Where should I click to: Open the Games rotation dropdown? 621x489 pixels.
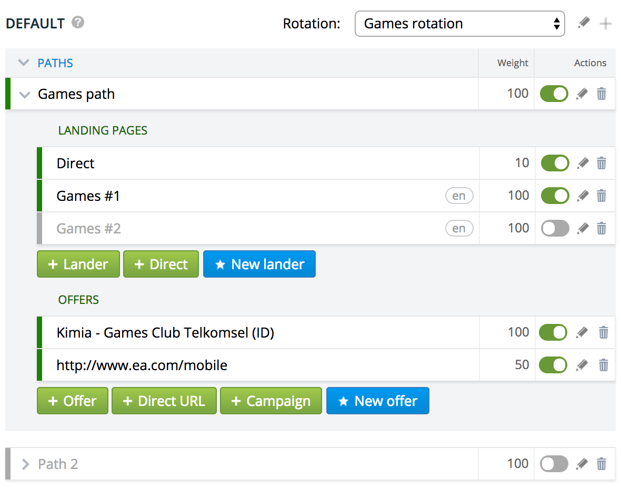pyautogui.click(x=459, y=24)
